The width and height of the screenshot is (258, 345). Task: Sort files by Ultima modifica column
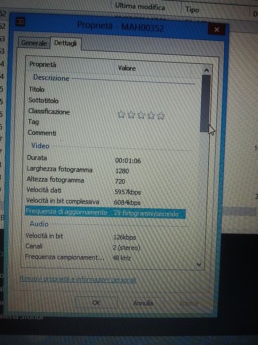coord(140,6)
